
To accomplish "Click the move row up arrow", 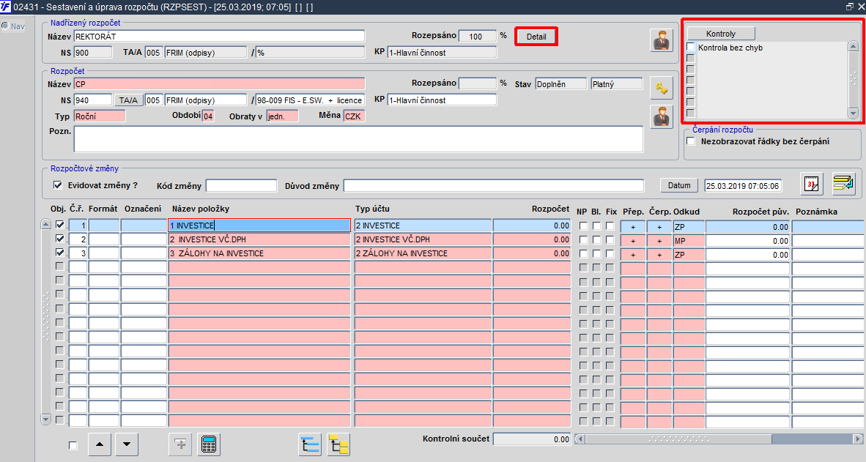I will click(100, 444).
